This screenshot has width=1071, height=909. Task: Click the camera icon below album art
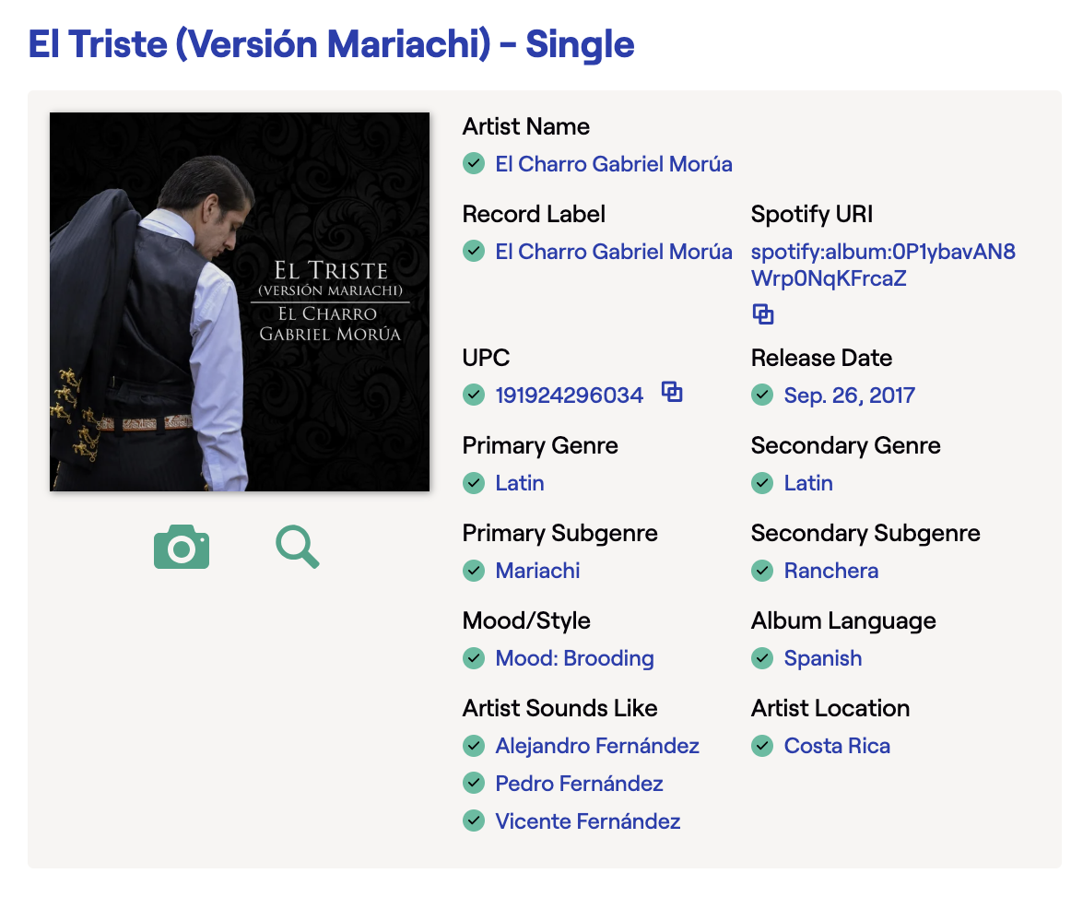click(181, 547)
